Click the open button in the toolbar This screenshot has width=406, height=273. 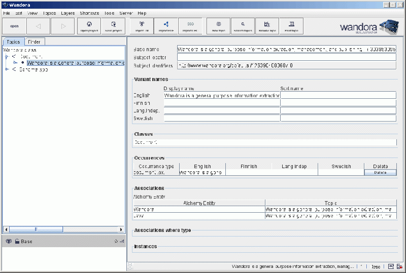[x=14, y=26]
